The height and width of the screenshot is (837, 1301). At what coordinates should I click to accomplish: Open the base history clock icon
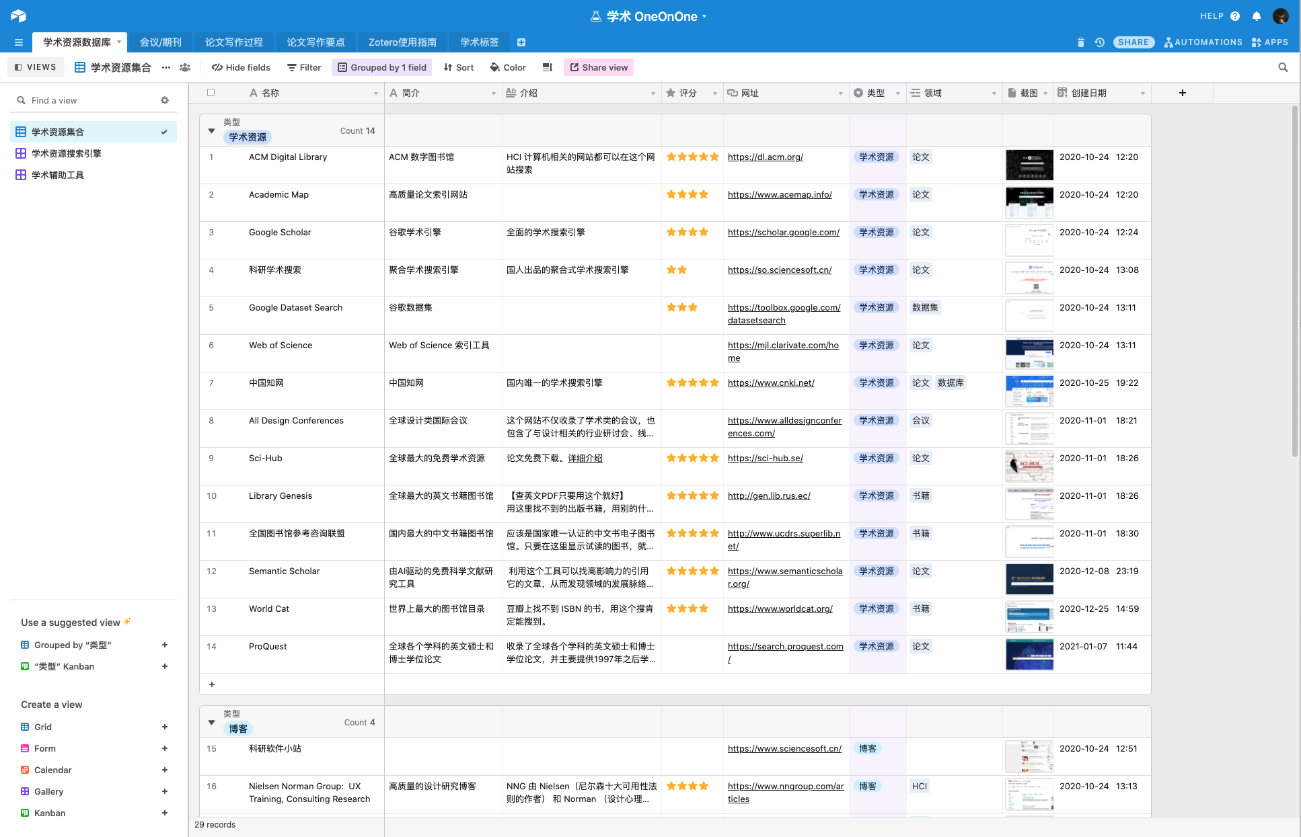pos(1099,42)
